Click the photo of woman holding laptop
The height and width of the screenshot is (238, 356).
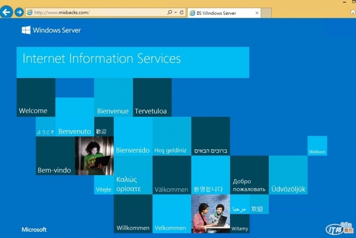tap(94, 156)
